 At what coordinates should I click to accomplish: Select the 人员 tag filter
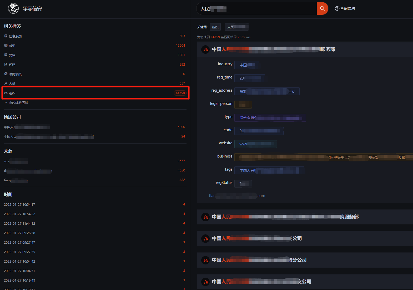tap(12, 83)
